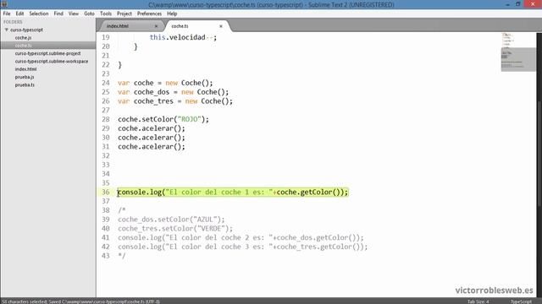Click var coche_dos declaration on line 25
The height and width of the screenshot is (304, 542).
pos(173,92)
